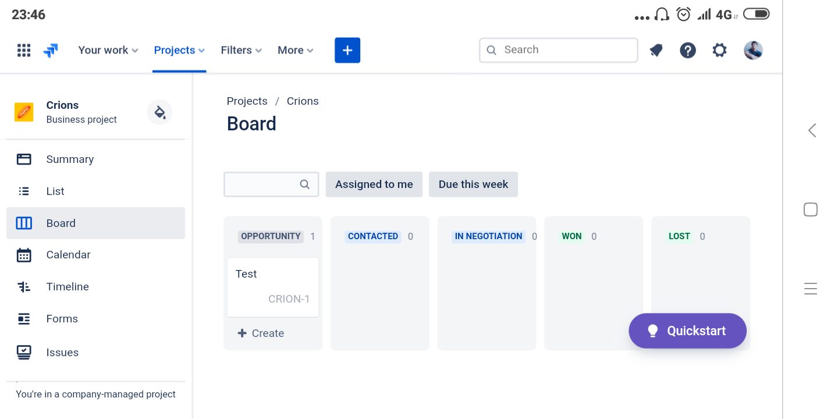This screenshot has height=419, width=838.
Task: Toggle the Assigned to me filter
Action: pos(374,184)
